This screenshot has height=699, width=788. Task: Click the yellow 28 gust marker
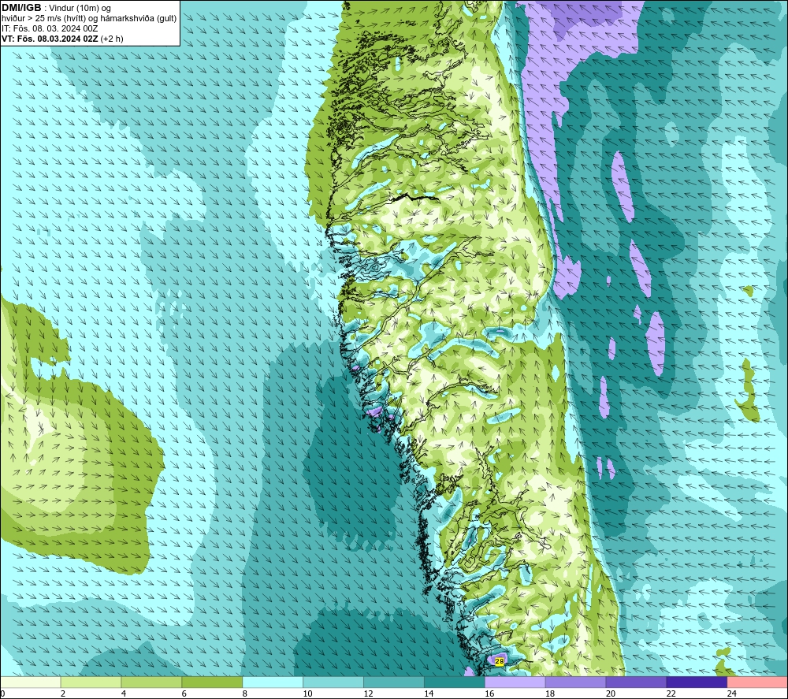click(499, 661)
